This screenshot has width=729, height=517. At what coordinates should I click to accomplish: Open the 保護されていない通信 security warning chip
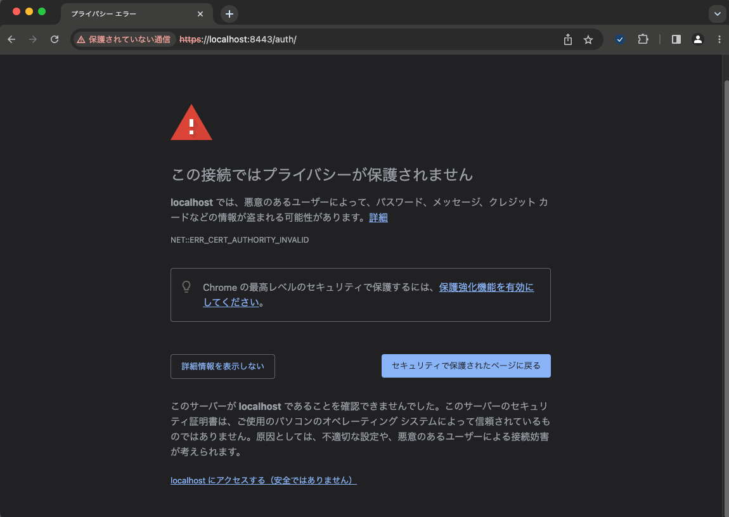pos(124,39)
